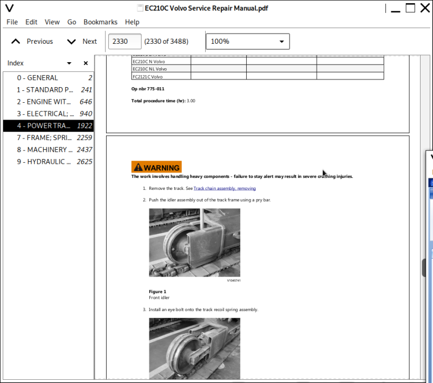Select the 0 - GENERAL chapter in Index
Screen dimensions: 433x383
pyautogui.click(x=46, y=77)
